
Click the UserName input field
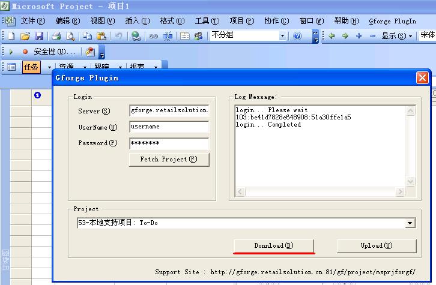coord(169,127)
